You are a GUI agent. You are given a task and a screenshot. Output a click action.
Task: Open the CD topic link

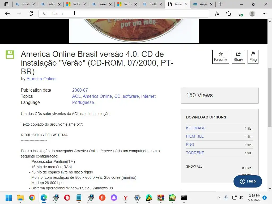[117, 96]
